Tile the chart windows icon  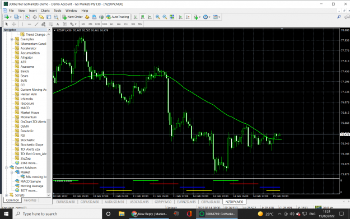tap(172, 17)
